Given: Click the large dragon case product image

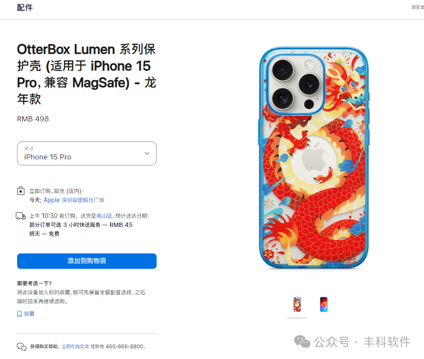Looking at the screenshot, I should pos(314,158).
